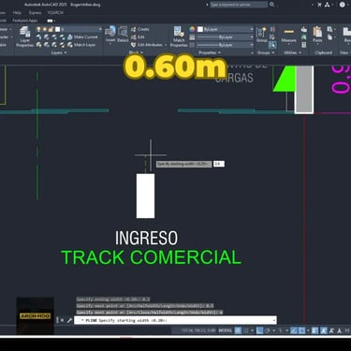Toggle snap mode in status bar

point(246,330)
